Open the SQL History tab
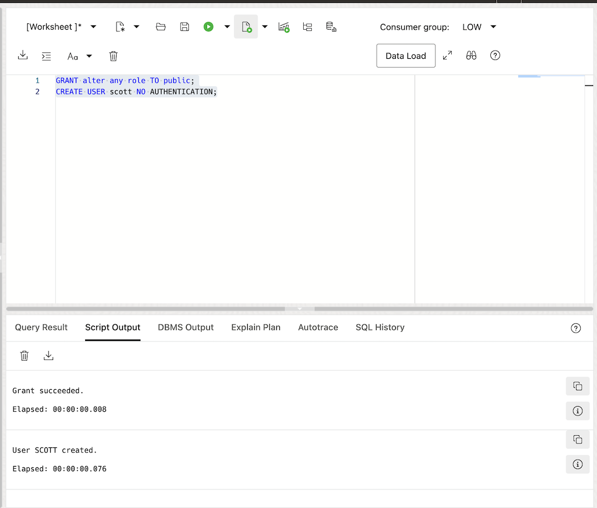Screen dimensions: 597x508 click(x=380, y=327)
